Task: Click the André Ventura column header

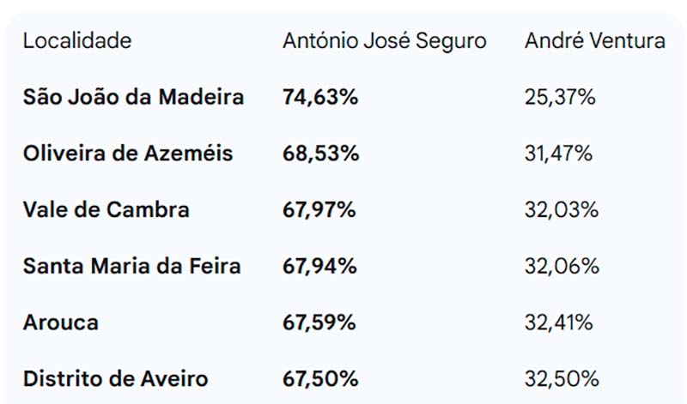Action: (x=595, y=41)
